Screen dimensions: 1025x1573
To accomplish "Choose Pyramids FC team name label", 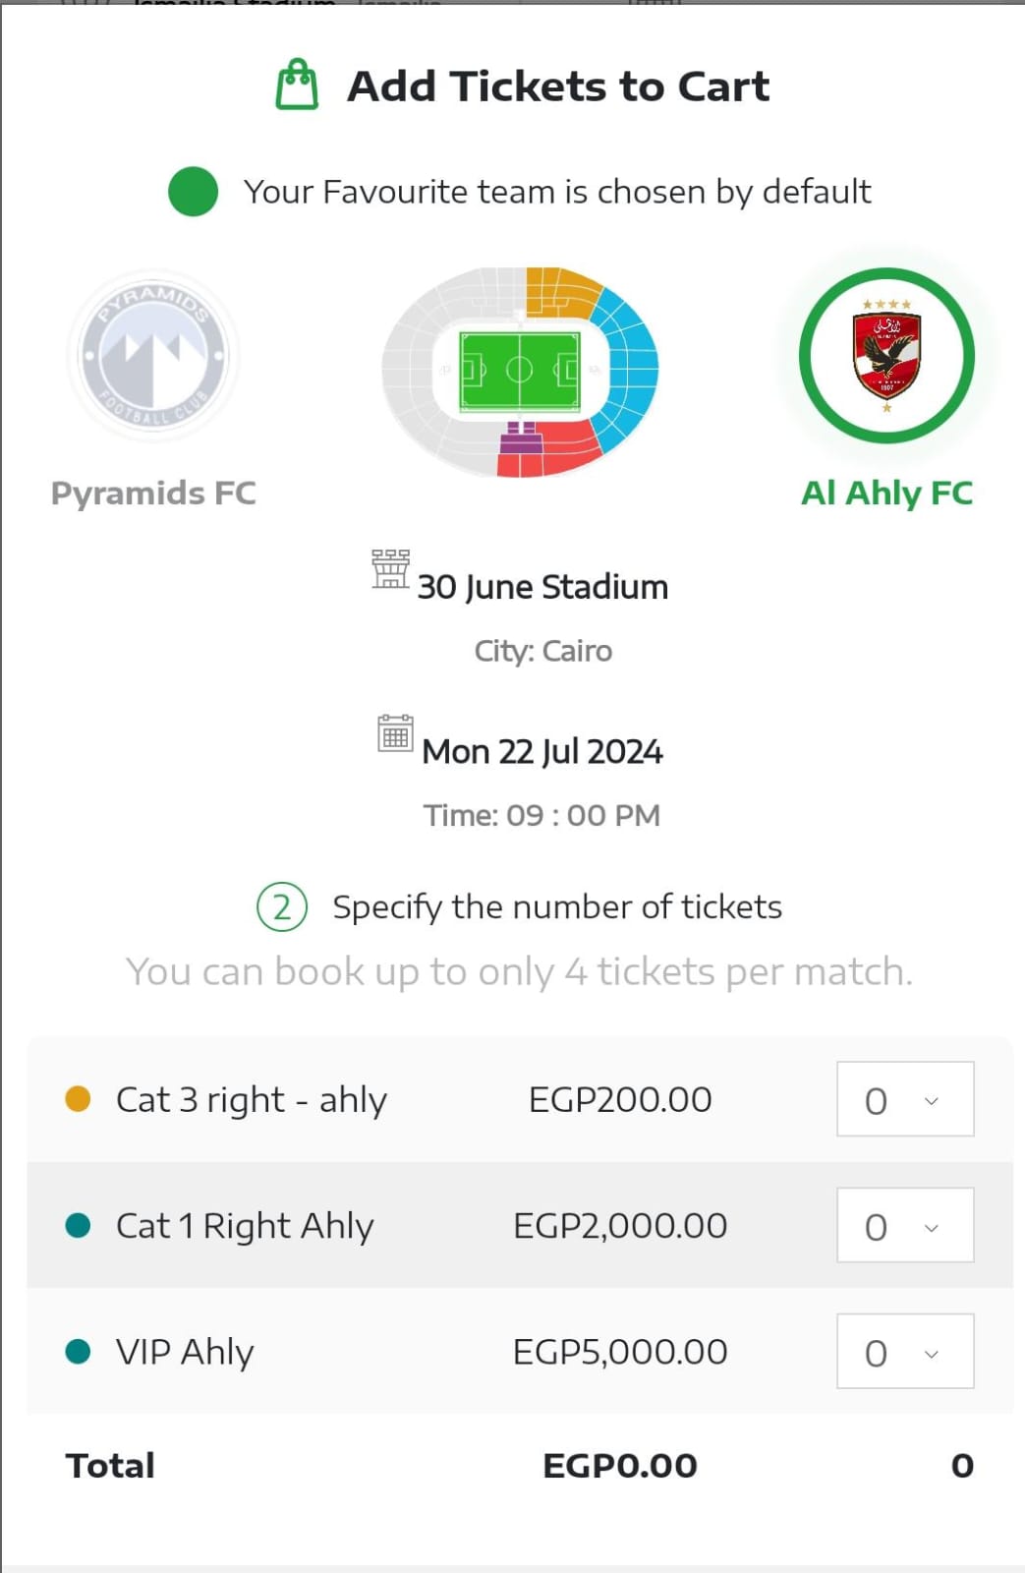I will (153, 493).
